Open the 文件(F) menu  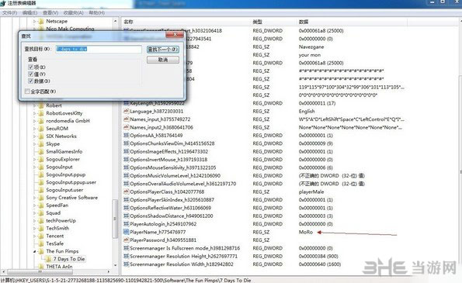(x=10, y=13)
